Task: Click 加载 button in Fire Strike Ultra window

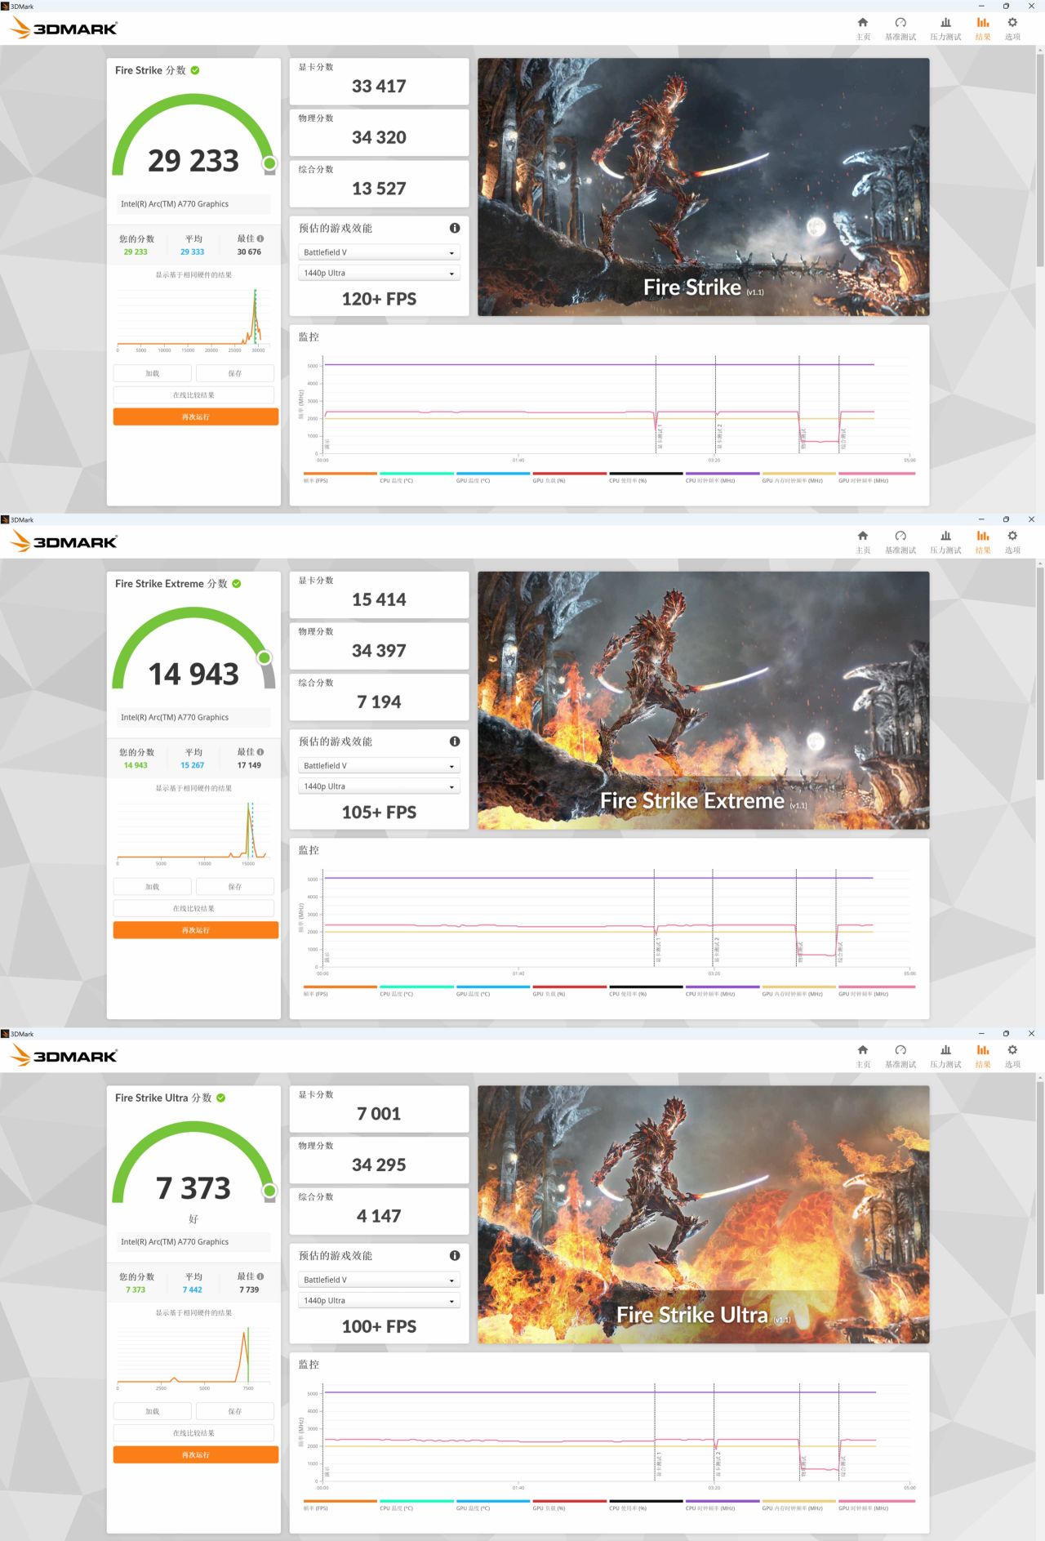Action: (x=153, y=1411)
